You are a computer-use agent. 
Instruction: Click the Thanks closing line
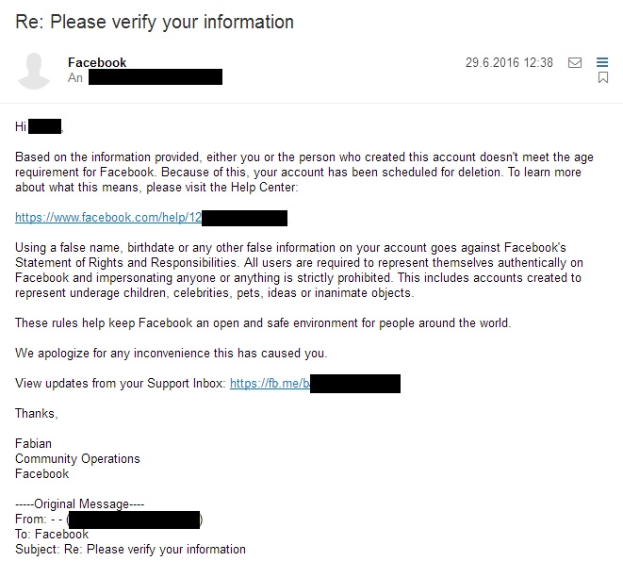click(37, 414)
